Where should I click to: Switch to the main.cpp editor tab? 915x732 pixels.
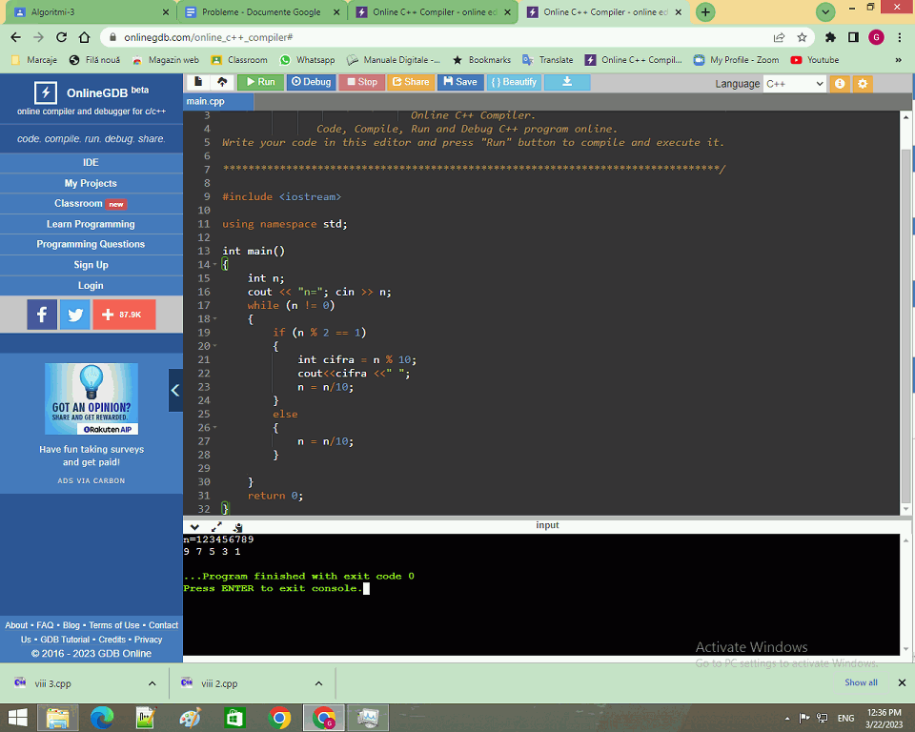pyautogui.click(x=206, y=101)
